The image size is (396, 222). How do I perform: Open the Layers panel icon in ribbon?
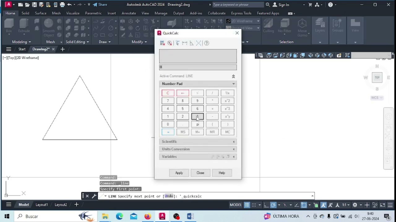320,26
